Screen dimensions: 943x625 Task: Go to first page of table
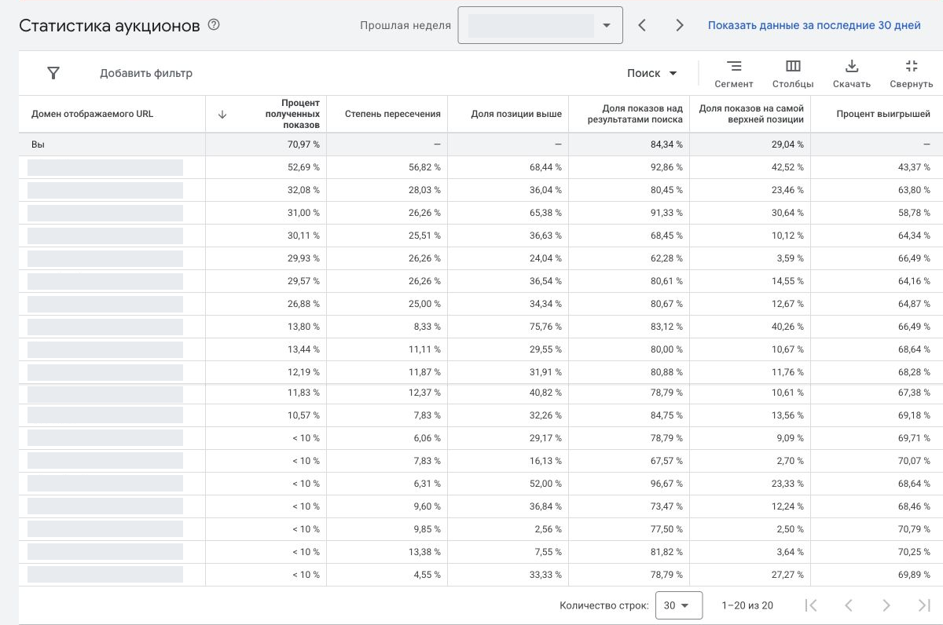click(x=812, y=605)
